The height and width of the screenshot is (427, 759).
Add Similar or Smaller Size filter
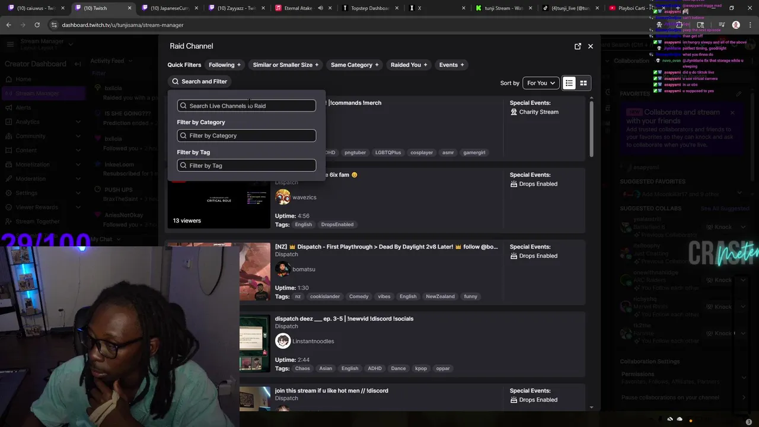(x=286, y=65)
